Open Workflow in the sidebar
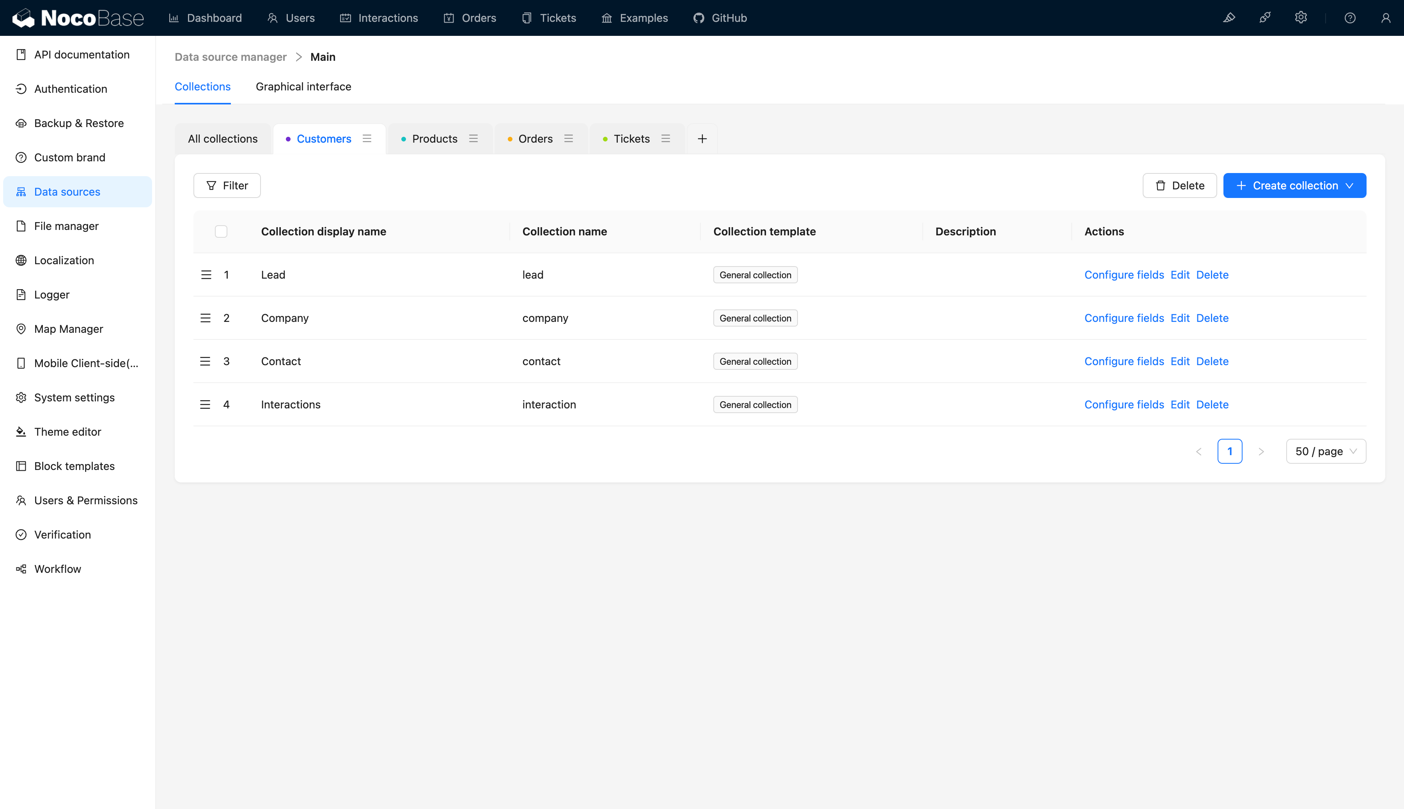 (x=57, y=569)
